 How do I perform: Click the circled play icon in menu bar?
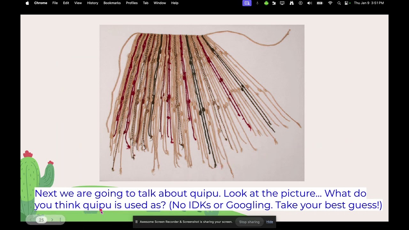[300, 3]
